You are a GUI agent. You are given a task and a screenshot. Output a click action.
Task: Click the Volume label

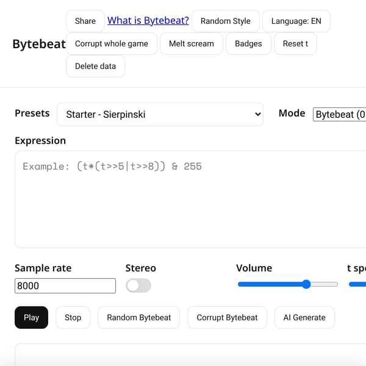[254, 268]
